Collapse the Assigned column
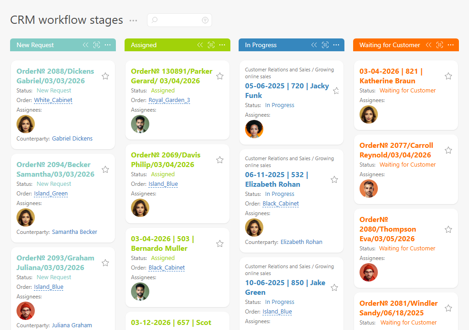The height and width of the screenshot is (330, 469). pyautogui.click(x=200, y=45)
